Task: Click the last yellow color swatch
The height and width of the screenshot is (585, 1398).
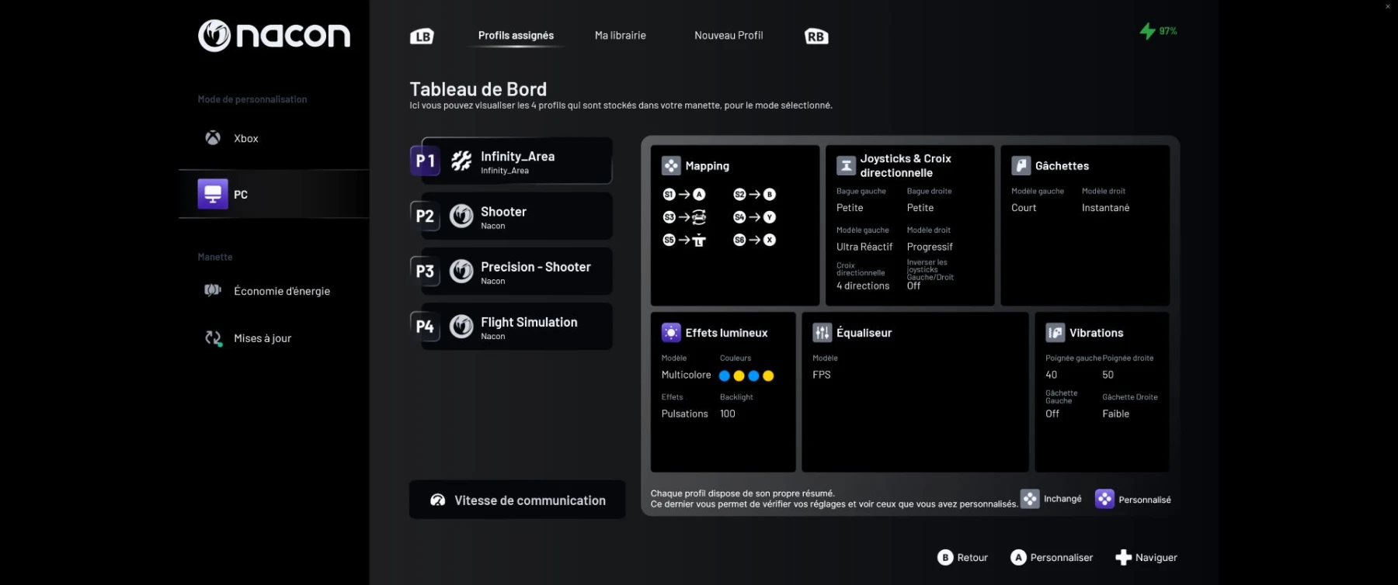Action: pyautogui.click(x=768, y=376)
